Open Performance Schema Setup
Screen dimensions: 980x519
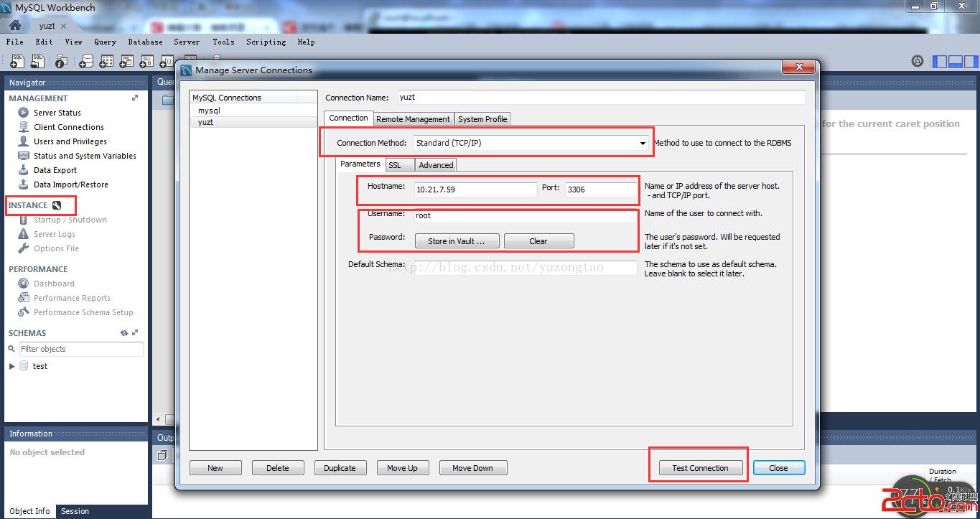[x=83, y=312]
